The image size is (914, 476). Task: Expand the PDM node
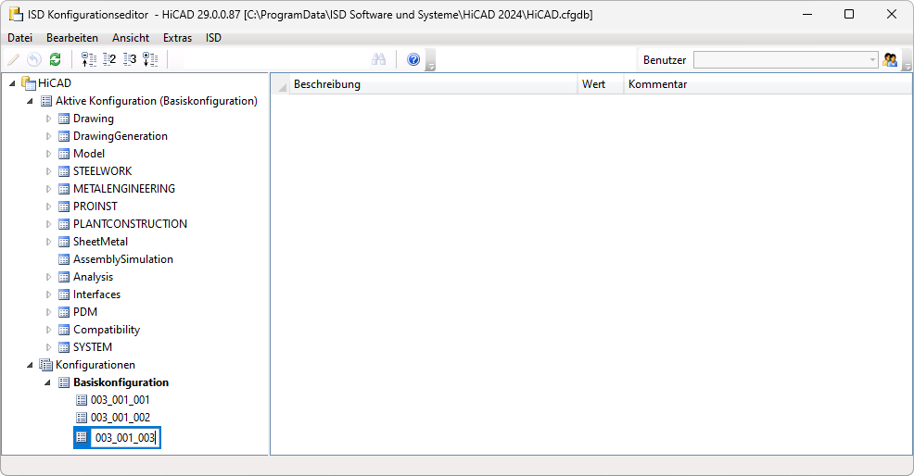(48, 312)
